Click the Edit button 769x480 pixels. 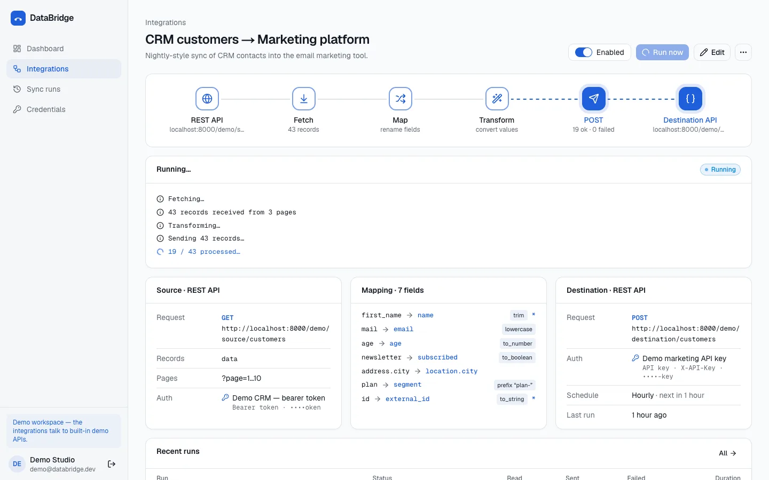pyautogui.click(x=712, y=52)
